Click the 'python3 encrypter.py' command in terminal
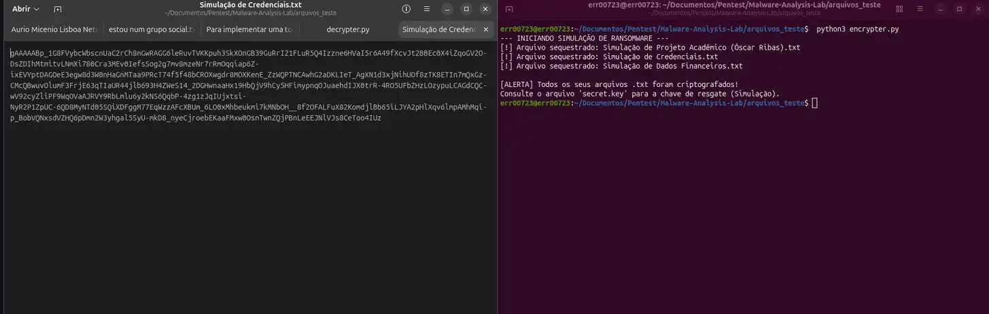Screen dimensions: 989x314 coord(857,29)
